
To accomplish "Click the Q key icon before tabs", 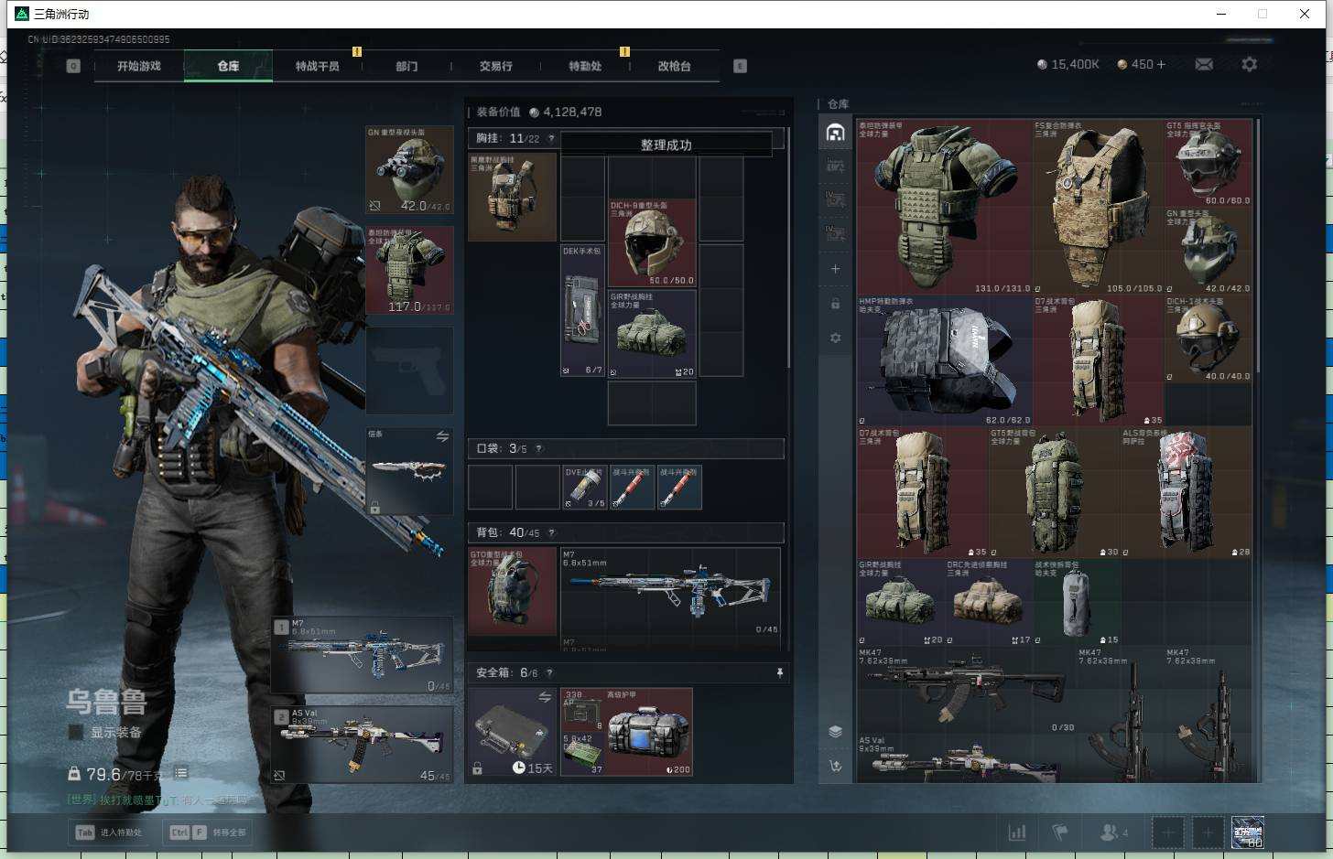I will pyautogui.click(x=73, y=66).
